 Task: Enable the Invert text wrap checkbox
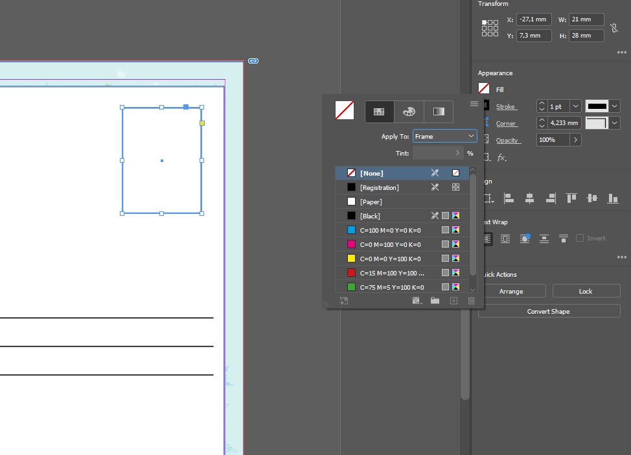tap(580, 238)
